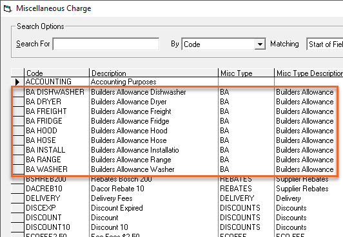This screenshot has height=237, width=343.
Task: Click the Miscellaneous Charge window icon
Action: 7,9
